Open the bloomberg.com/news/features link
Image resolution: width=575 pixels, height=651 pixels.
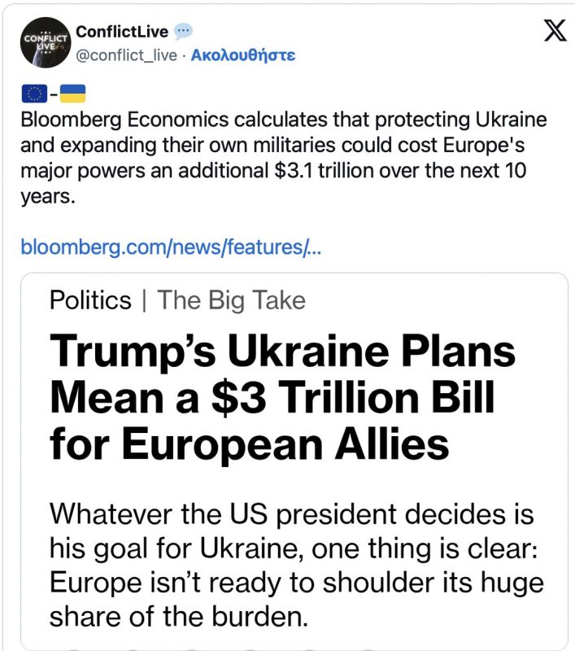pyautogui.click(x=171, y=246)
